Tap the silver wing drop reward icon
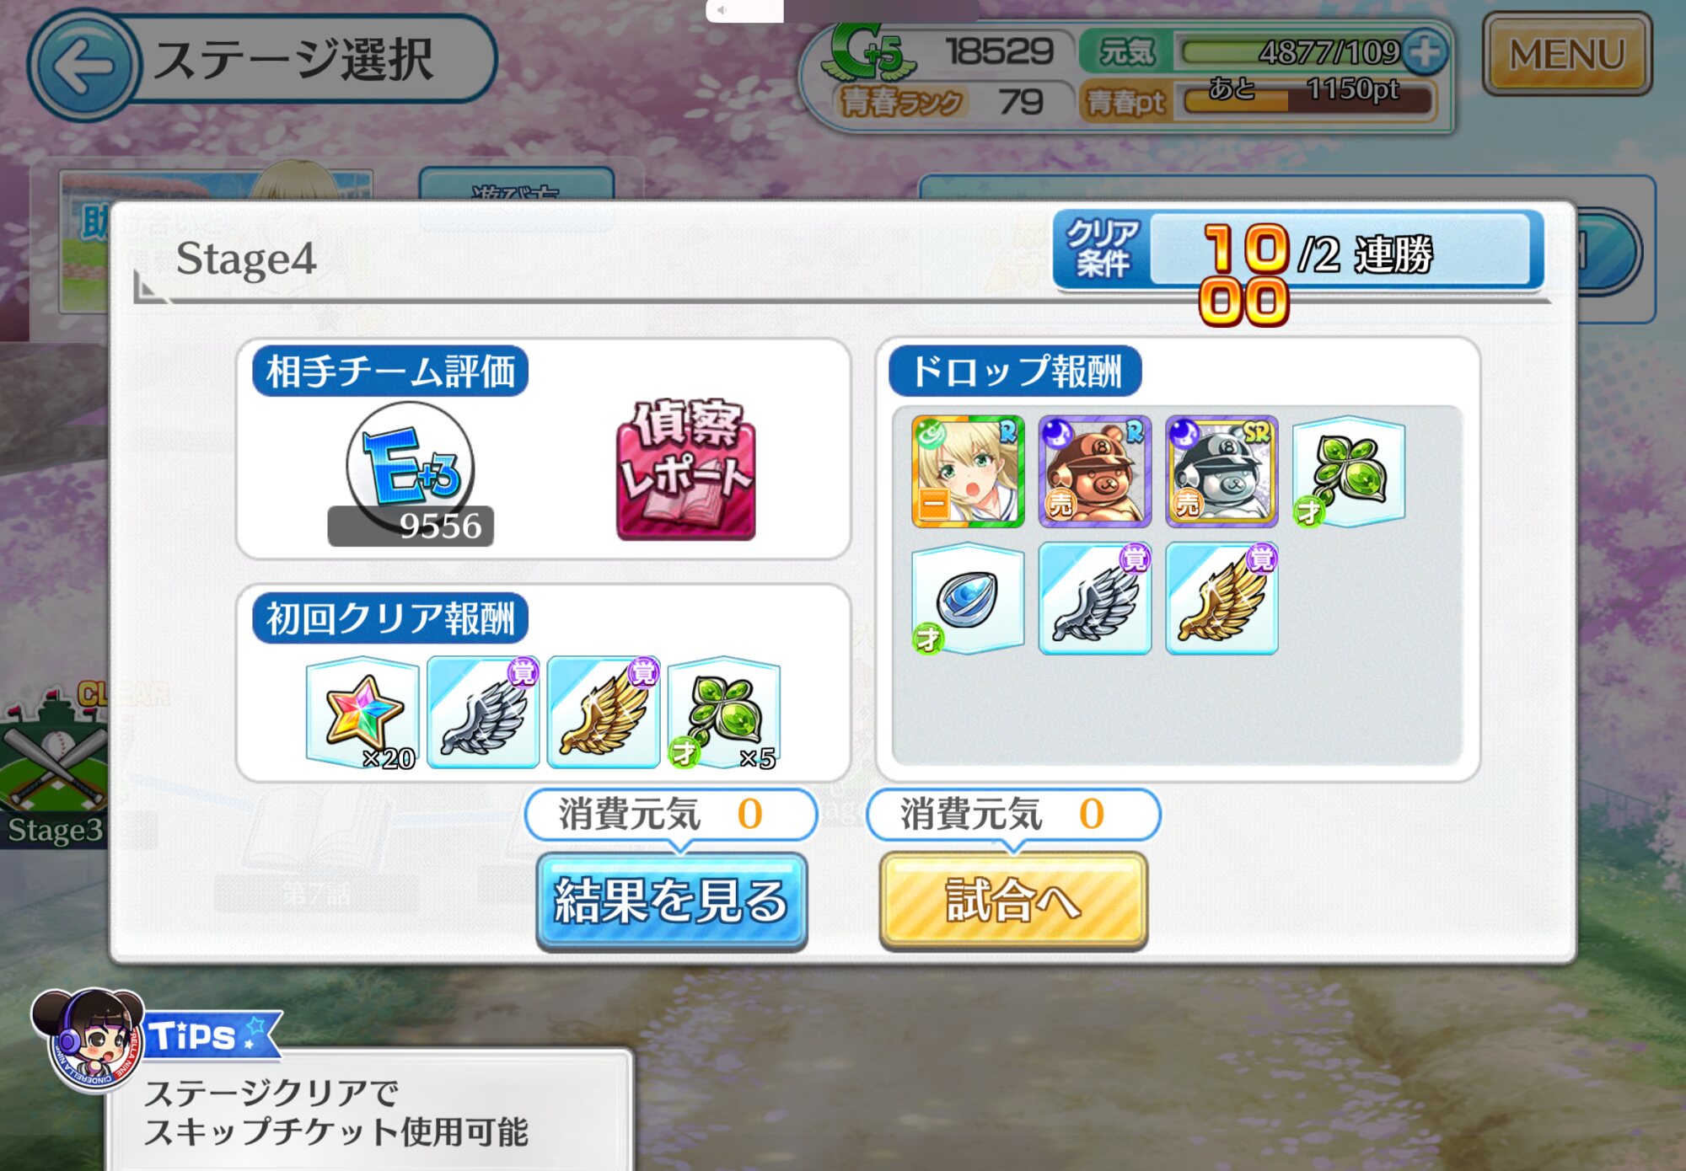Screen dimensions: 1686x1171 click(x=1094, y=599)
